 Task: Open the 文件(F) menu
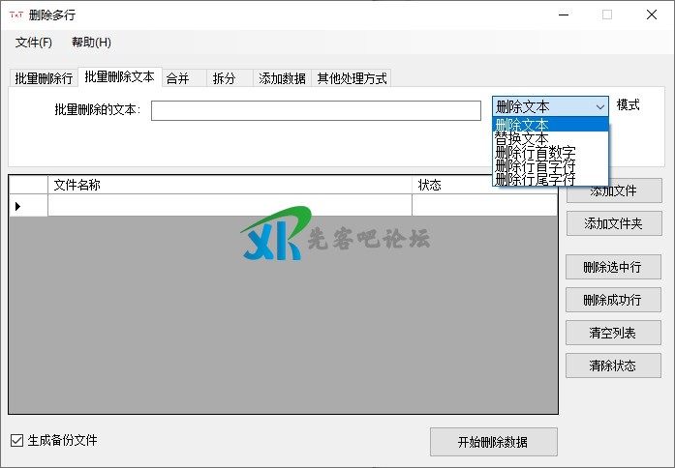click(x=34, y=43)
